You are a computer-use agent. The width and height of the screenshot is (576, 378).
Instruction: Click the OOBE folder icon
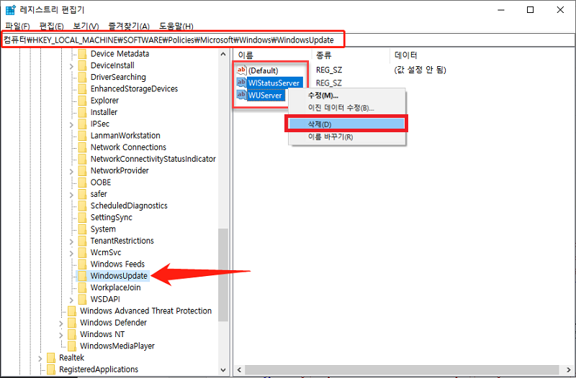[82, 183]
